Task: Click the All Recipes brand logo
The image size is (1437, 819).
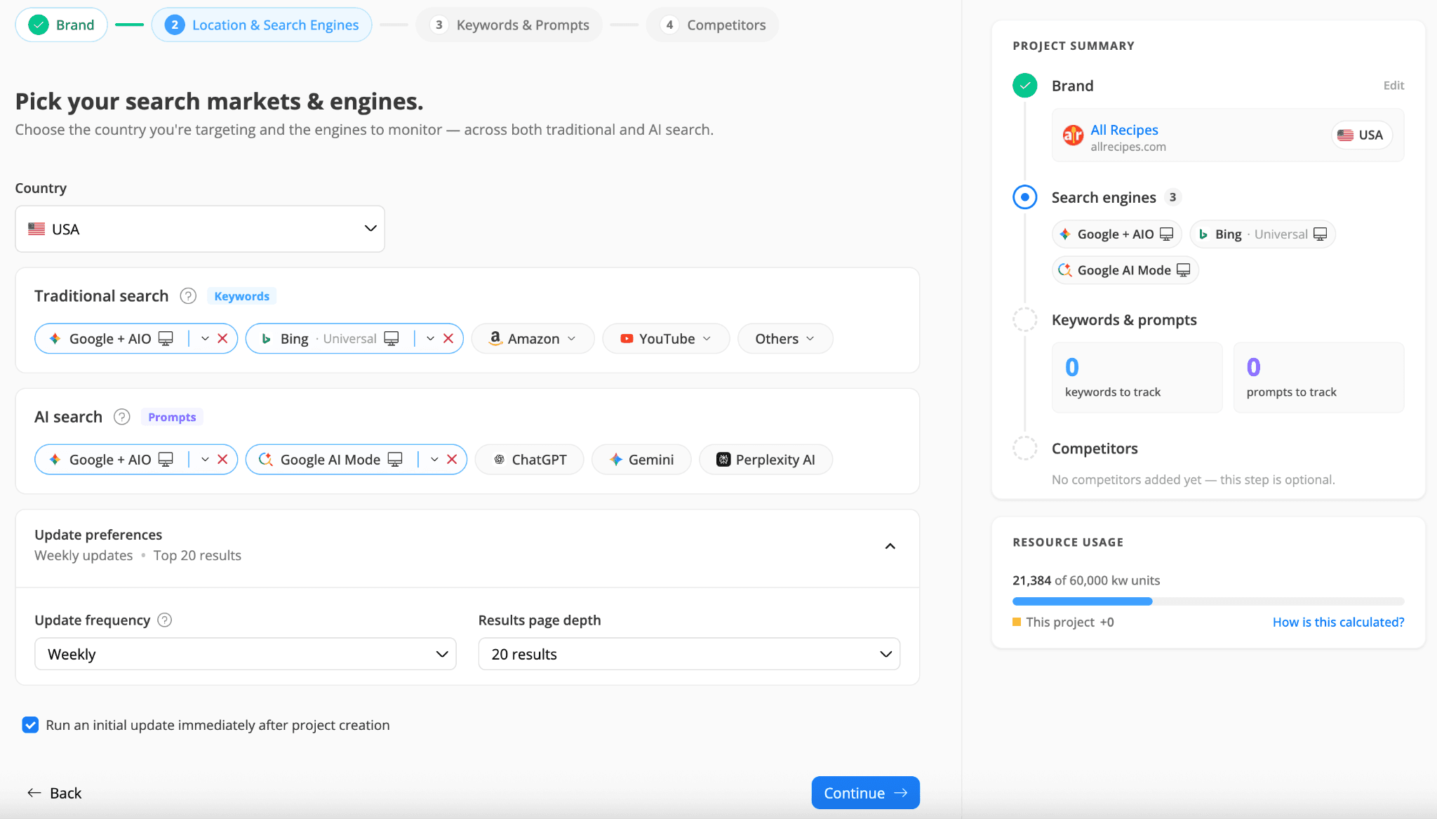Action: (1073, 135)
